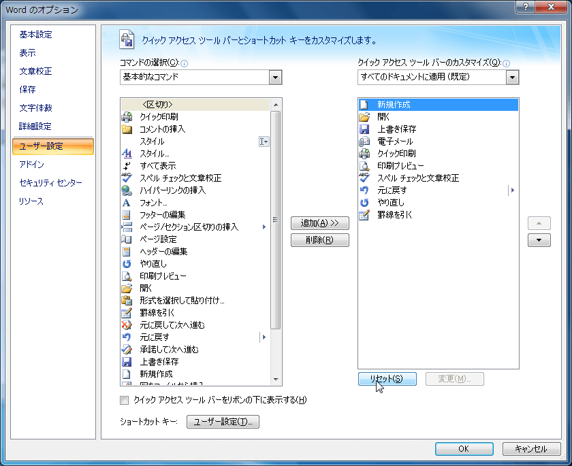Select the ユーザー設定 category
572x466 pixels.
point(53,146)
